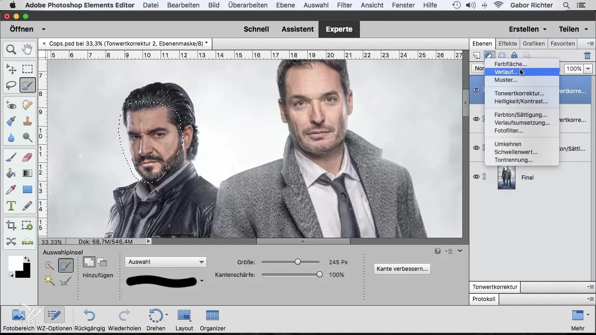Select the Hand tool
Screen dimensions: 596x335
pos(27,49)
